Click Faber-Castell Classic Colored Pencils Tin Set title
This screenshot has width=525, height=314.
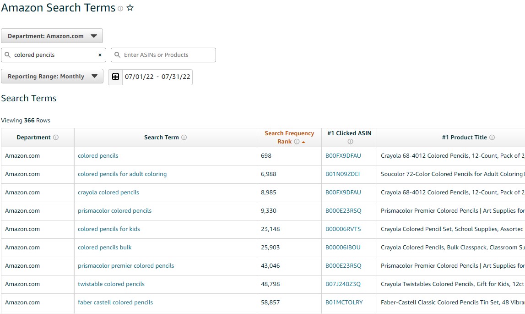[x=453, y=303]
